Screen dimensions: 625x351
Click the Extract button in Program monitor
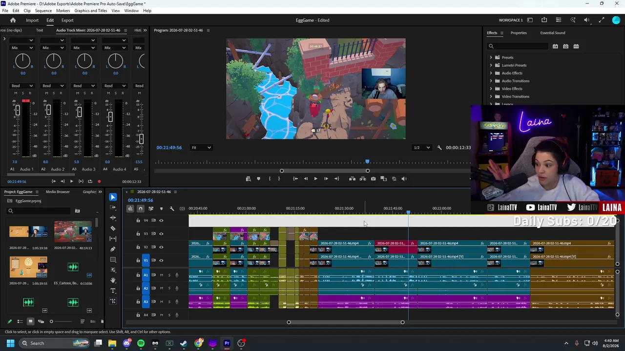point(362,179)
